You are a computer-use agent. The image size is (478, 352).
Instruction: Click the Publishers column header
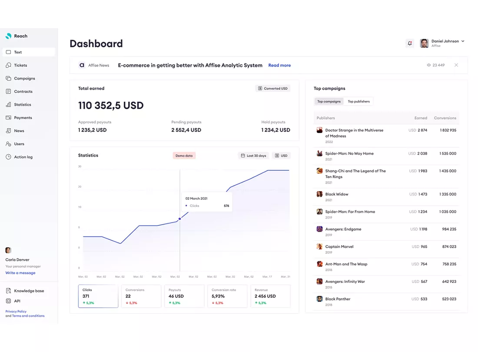325,118
